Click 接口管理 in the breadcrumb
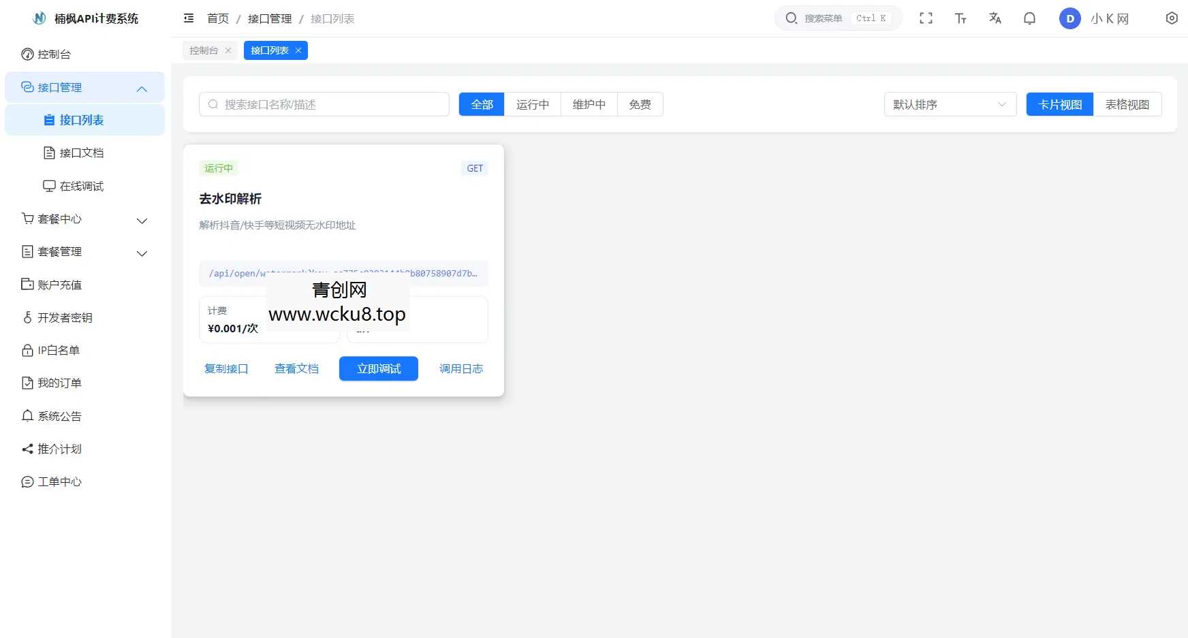 (x=269, y=18)
